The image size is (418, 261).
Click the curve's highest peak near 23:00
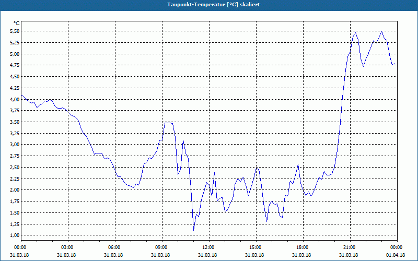(x=382, y=31)
